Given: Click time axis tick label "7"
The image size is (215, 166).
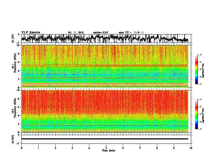Looking at the screenshot, I should click(x=140, y=148).
